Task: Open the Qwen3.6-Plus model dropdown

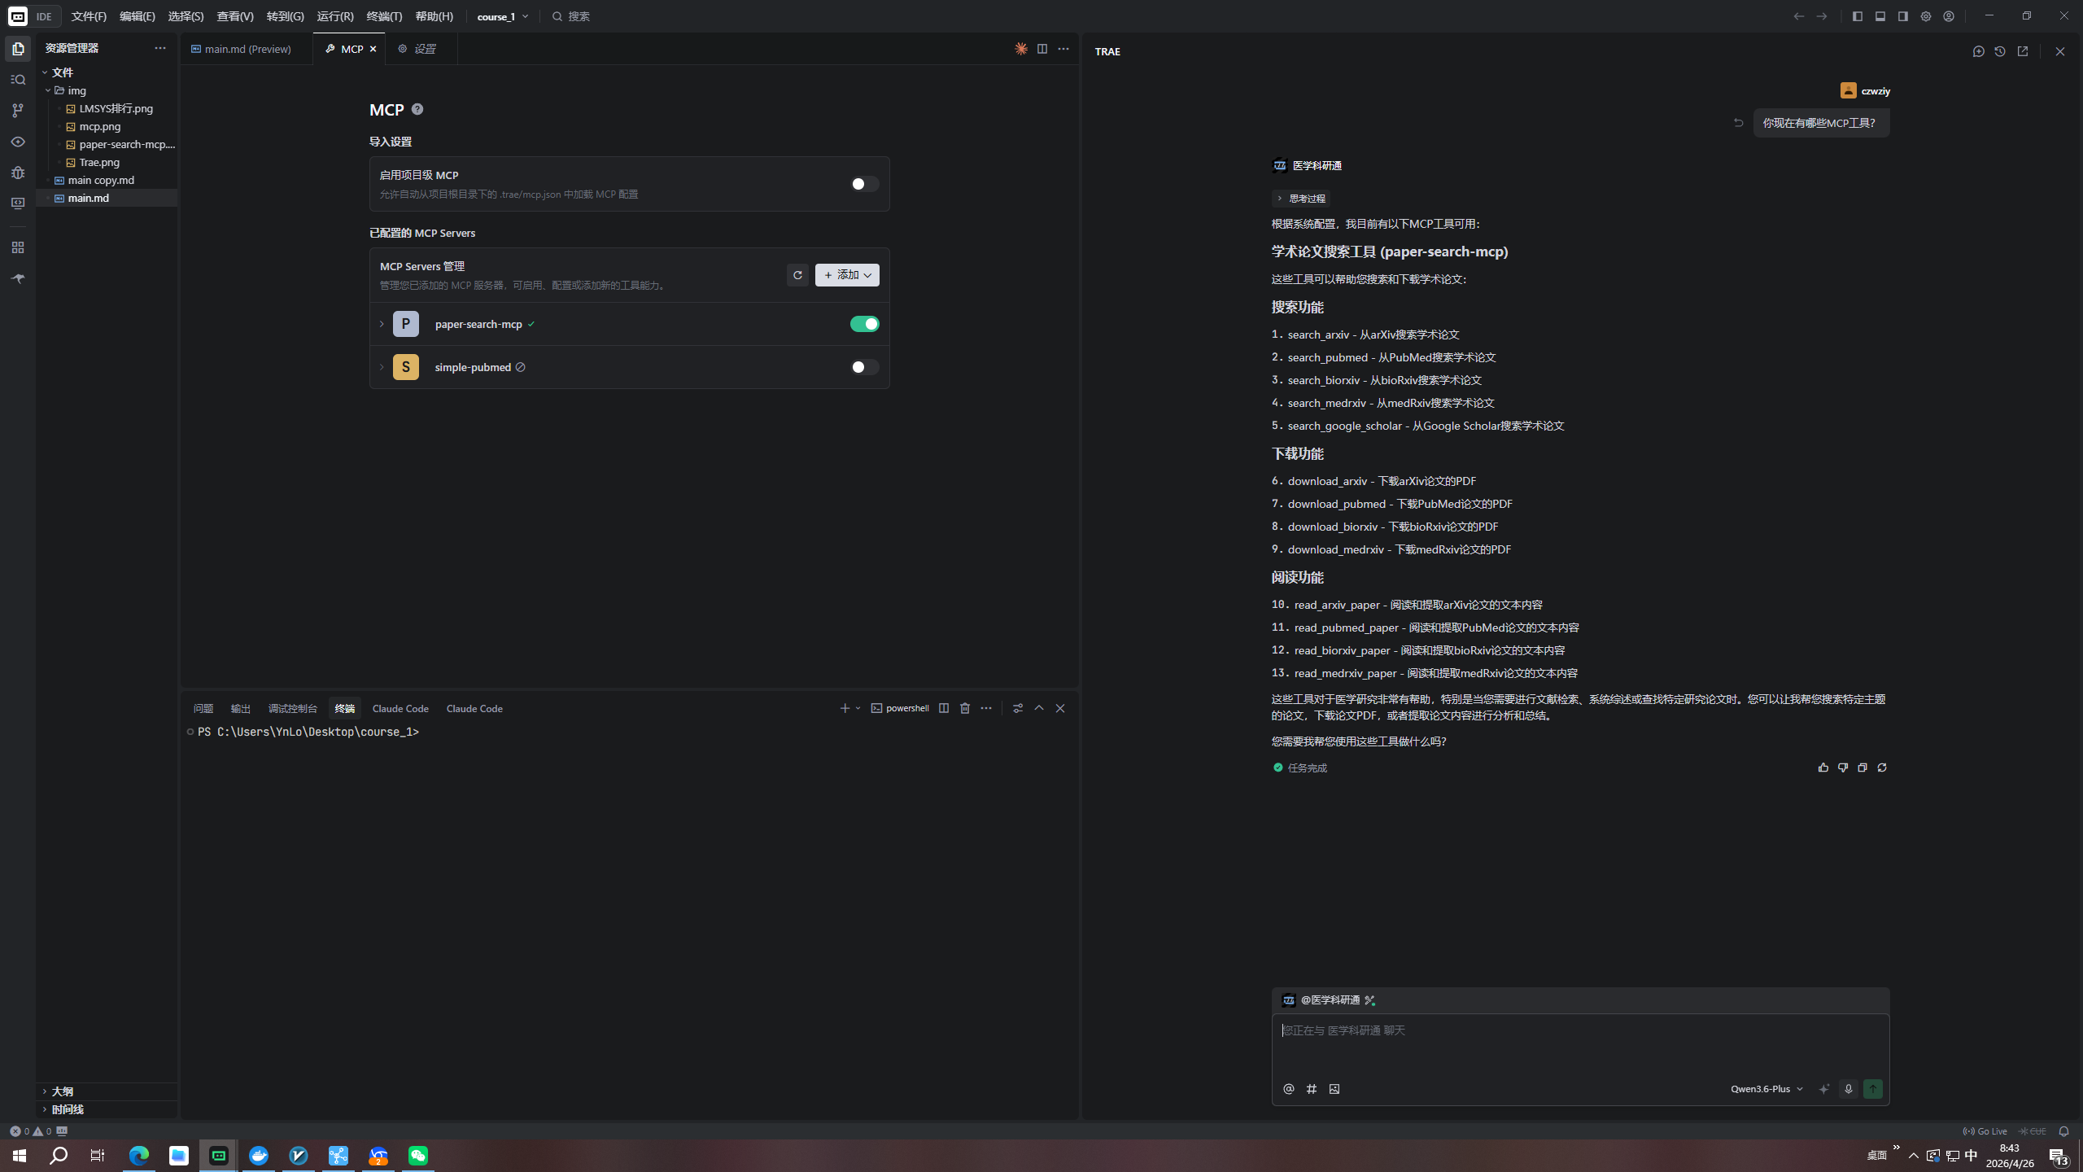Action: click(1766, 1089)
